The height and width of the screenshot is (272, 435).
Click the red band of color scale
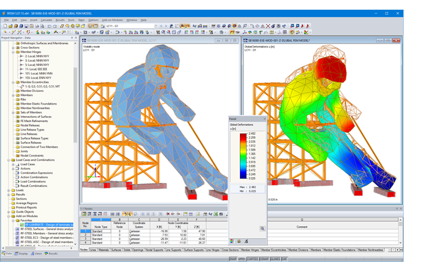pyautogui.click(x=243, y=137)
